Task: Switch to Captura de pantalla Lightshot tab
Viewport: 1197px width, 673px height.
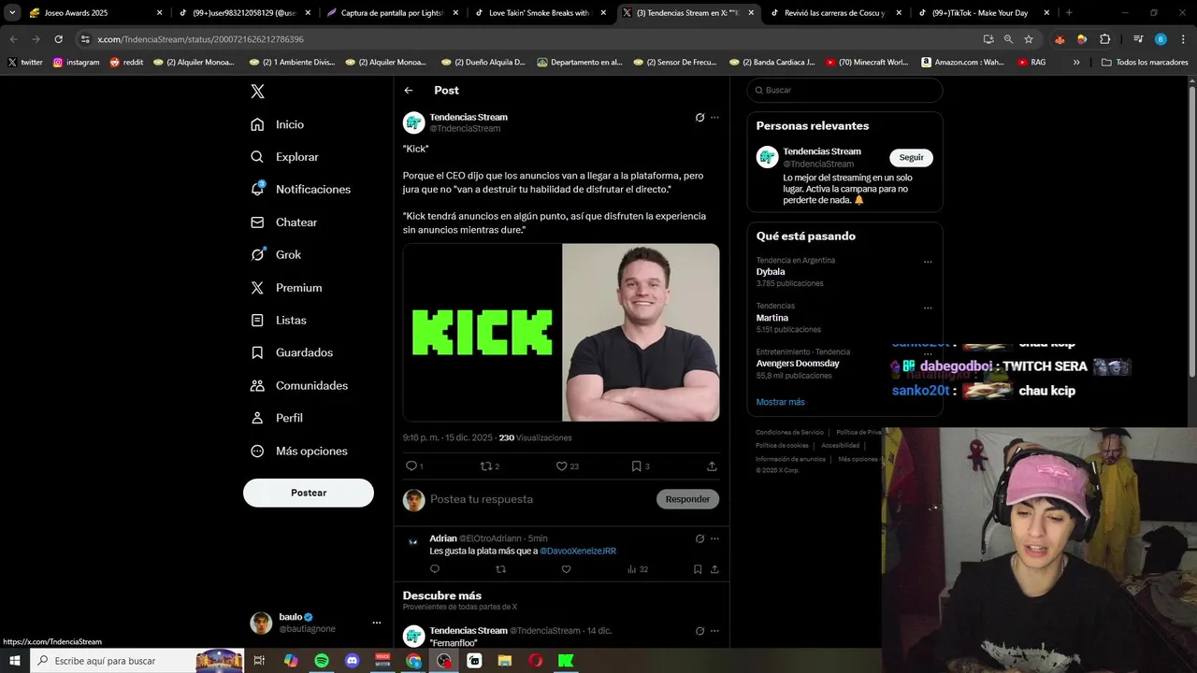Action: point(391,13)
